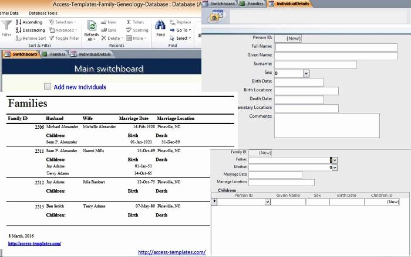Click the Find binoculars icon
Screen dimensions: 411x257
[x=160, y=25]
